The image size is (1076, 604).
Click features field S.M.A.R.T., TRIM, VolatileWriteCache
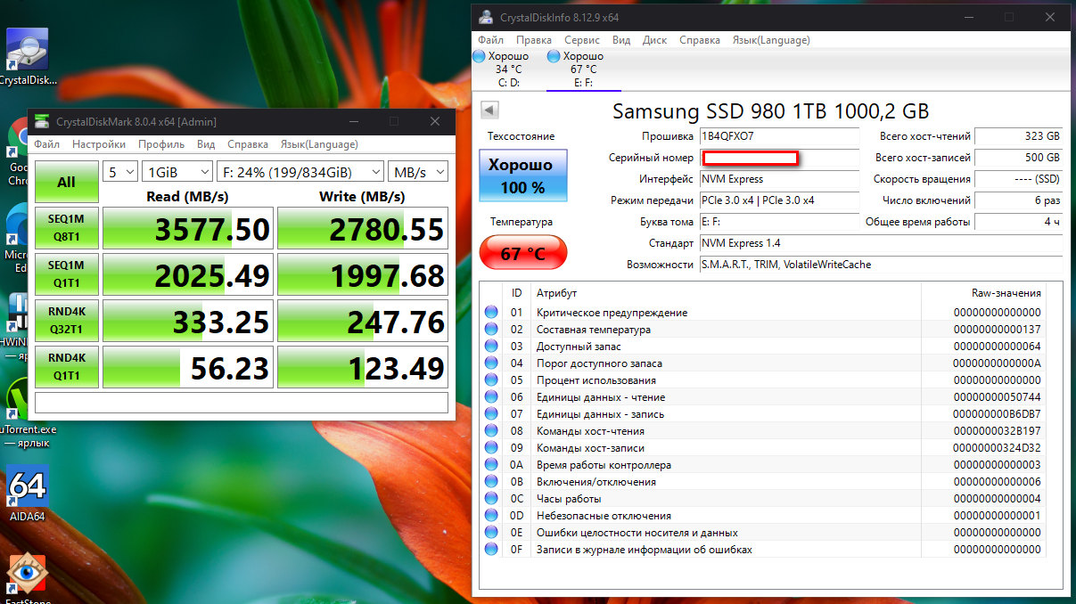(x=881, y=265)
